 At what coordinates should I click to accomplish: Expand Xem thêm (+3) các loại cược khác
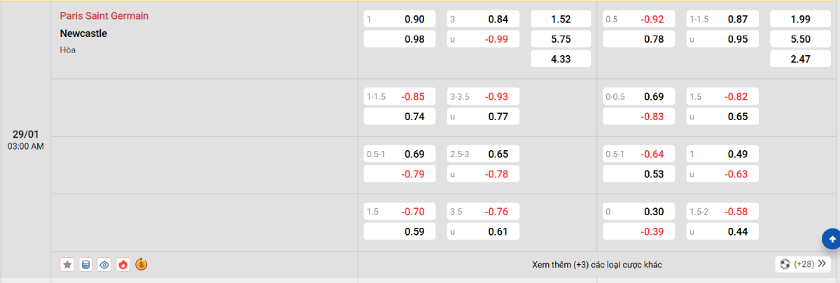coord(596,265)
